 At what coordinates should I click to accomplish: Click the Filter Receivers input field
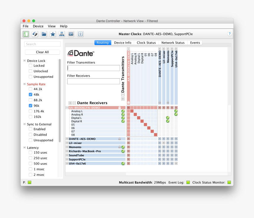93,81
